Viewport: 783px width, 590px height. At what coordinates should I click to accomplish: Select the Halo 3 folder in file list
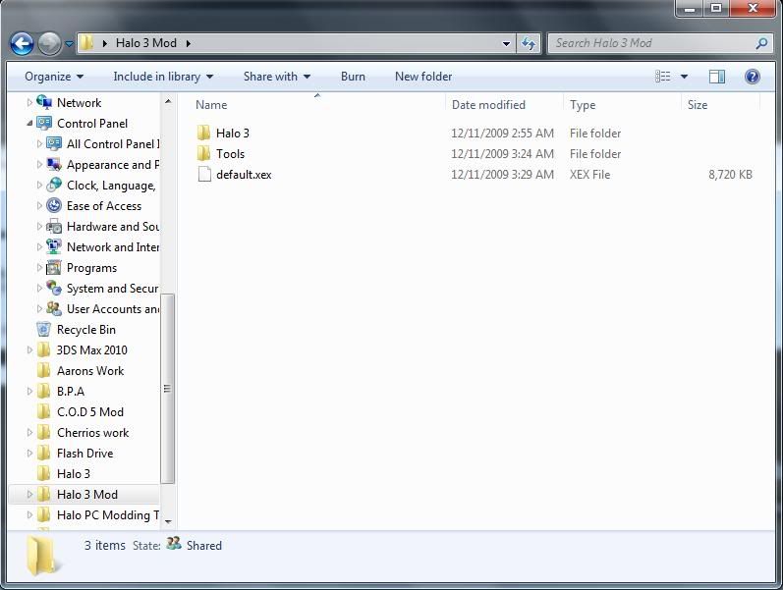click(232, 134)
